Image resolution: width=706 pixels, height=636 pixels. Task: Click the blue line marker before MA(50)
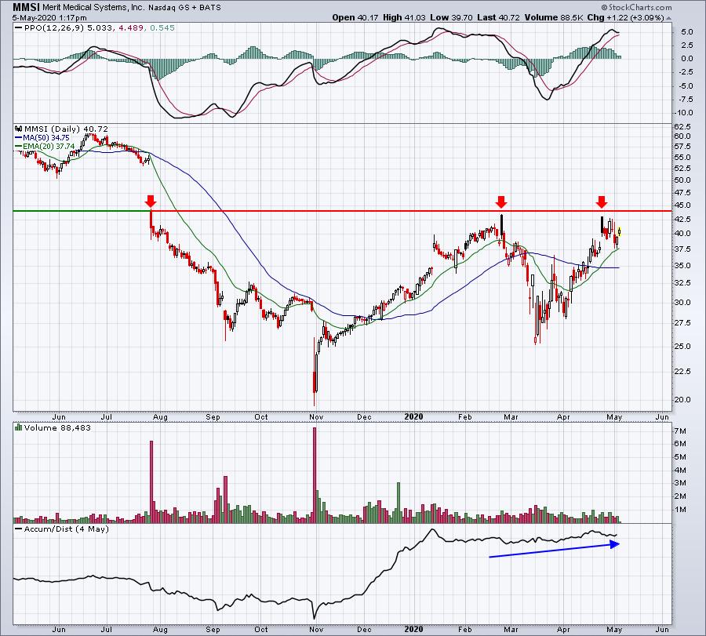[x=18, y=138]
